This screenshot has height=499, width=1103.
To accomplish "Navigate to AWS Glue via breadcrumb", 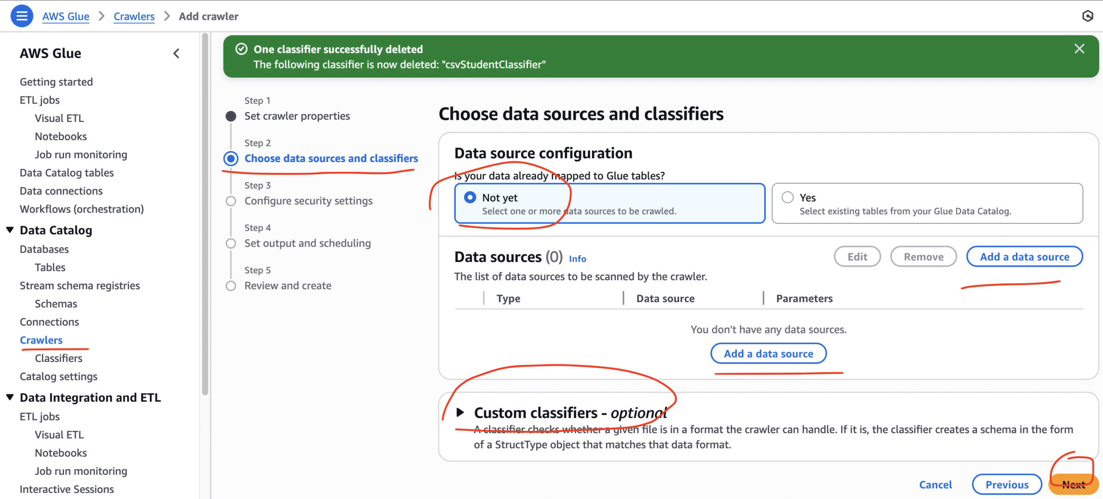I will click(65, 16).
